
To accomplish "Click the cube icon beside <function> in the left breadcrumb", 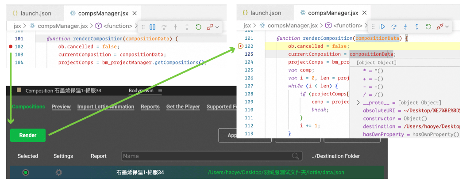I will pyautogui.click(x=98, y=26).
